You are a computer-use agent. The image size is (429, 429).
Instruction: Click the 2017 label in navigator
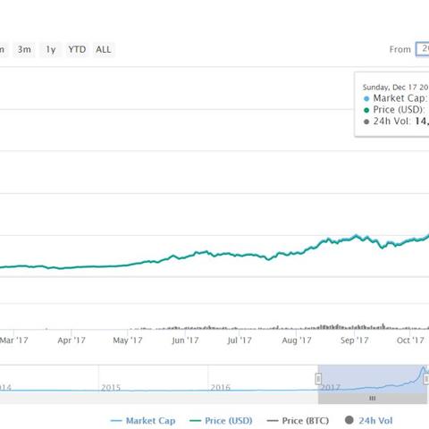(x=330, y=388)
